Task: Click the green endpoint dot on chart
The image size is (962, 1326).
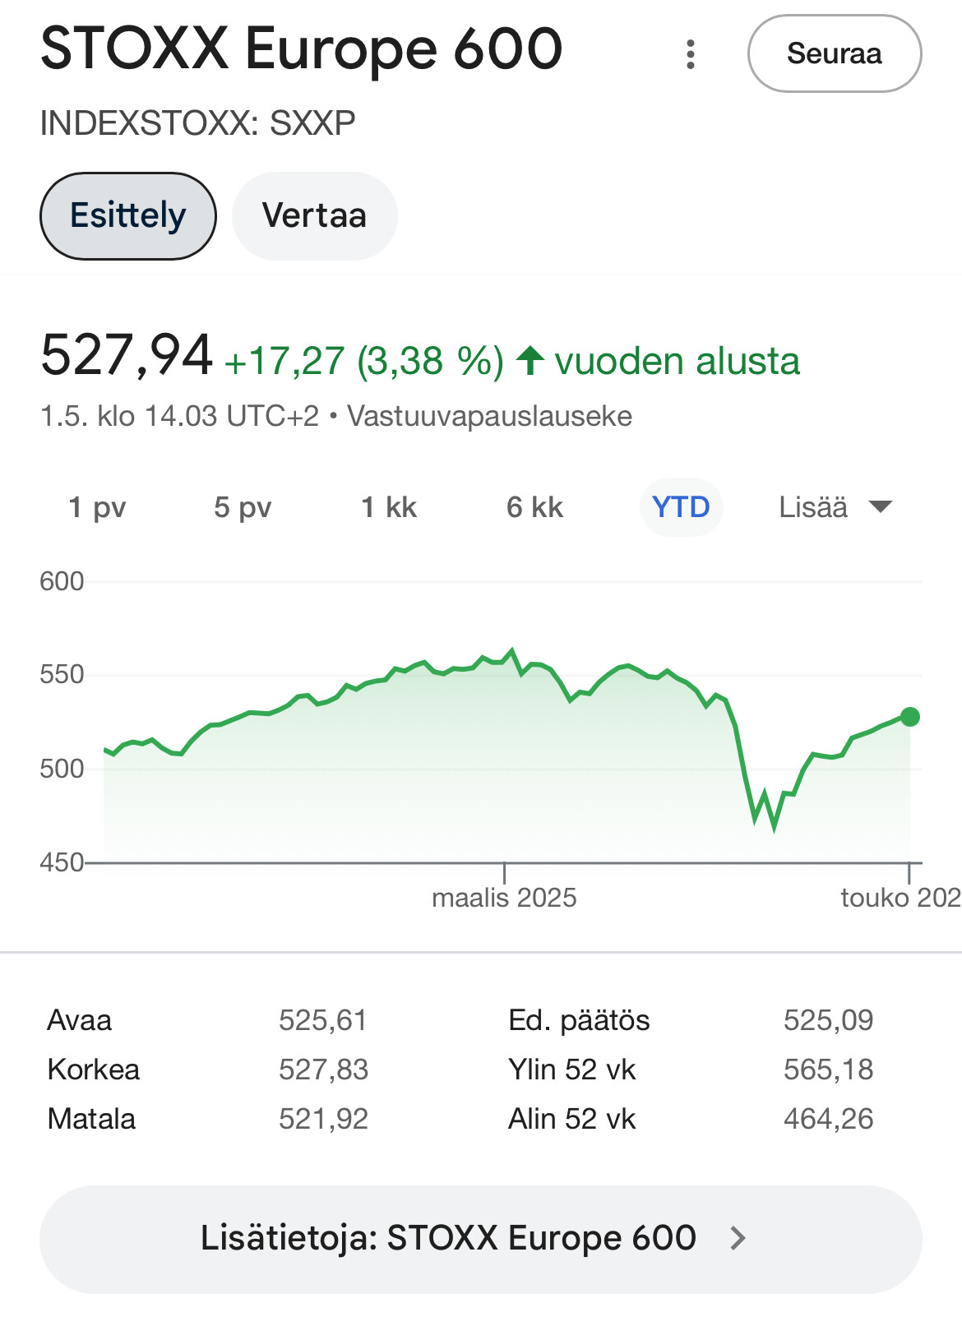Action: pyautogui.click(x=909, y=717)
